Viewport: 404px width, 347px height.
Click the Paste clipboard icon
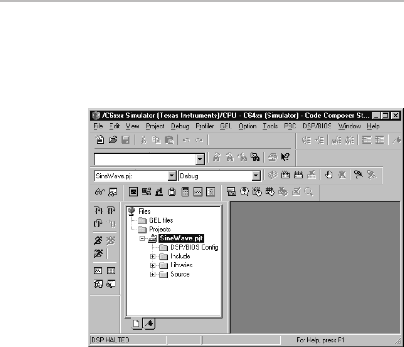tap(169, 140)
